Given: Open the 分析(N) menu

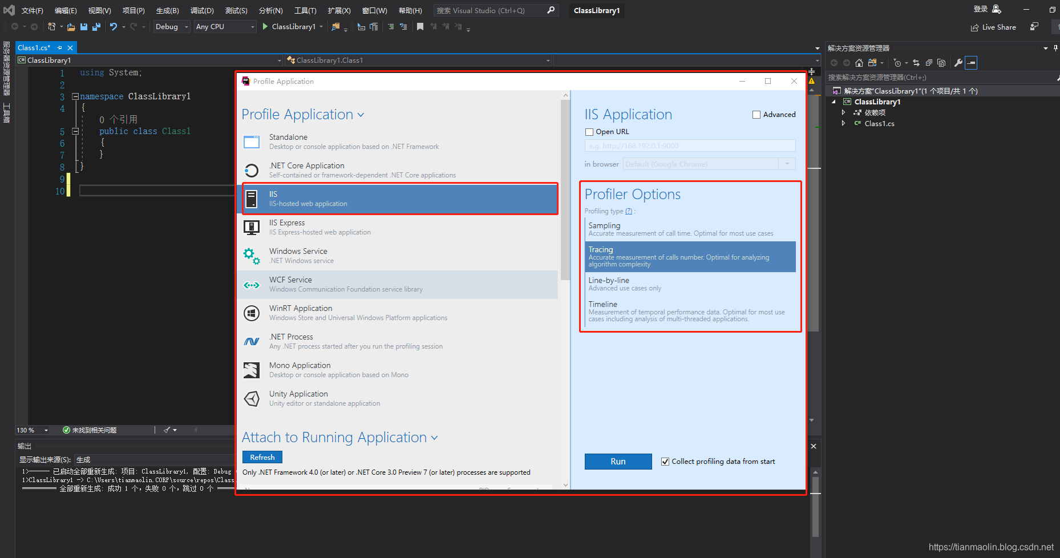Looking at the screenshot, I should (x=270, y=10).
